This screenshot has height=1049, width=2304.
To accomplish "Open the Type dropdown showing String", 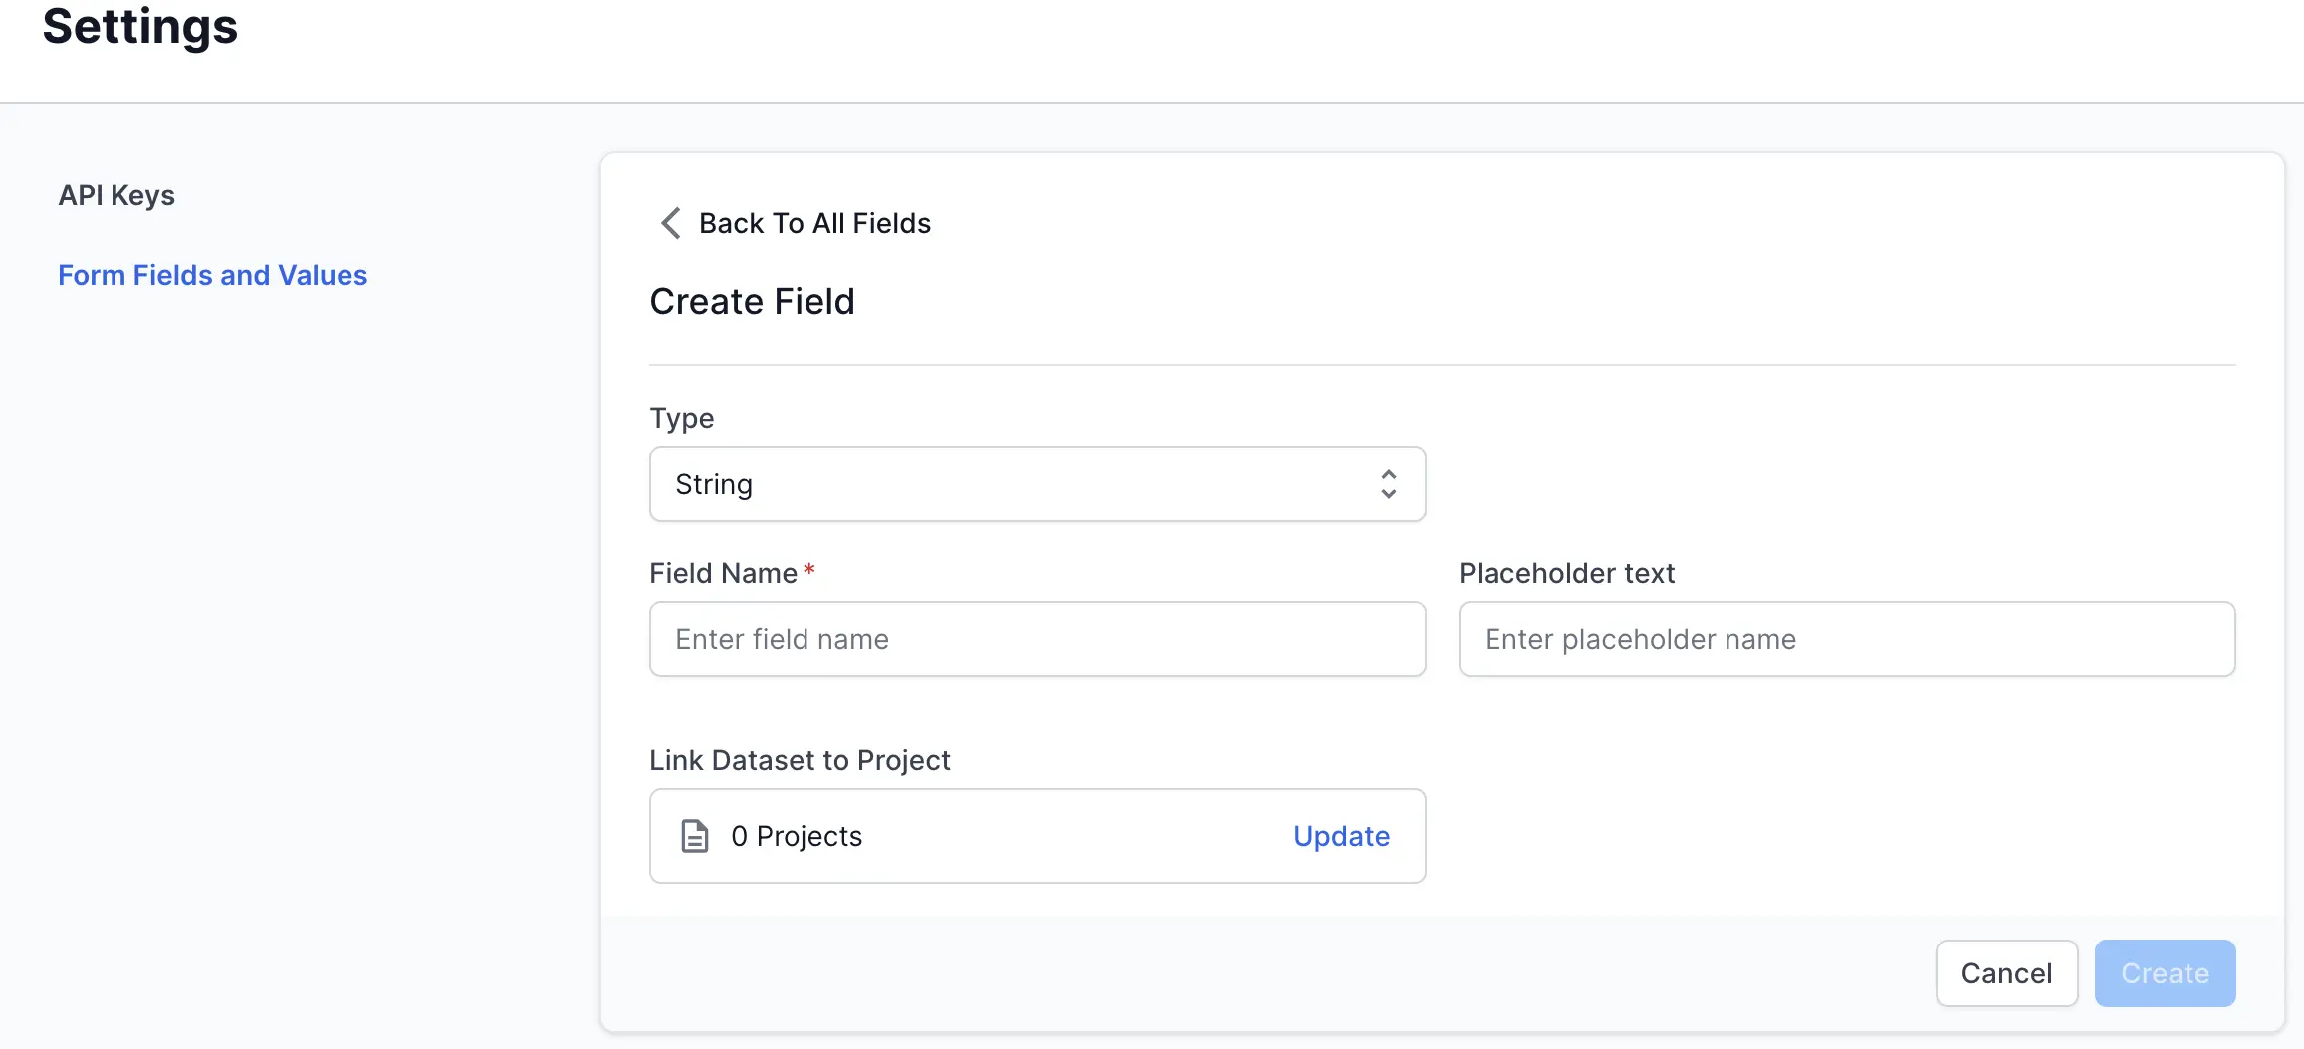I will tap(1036, 484).
